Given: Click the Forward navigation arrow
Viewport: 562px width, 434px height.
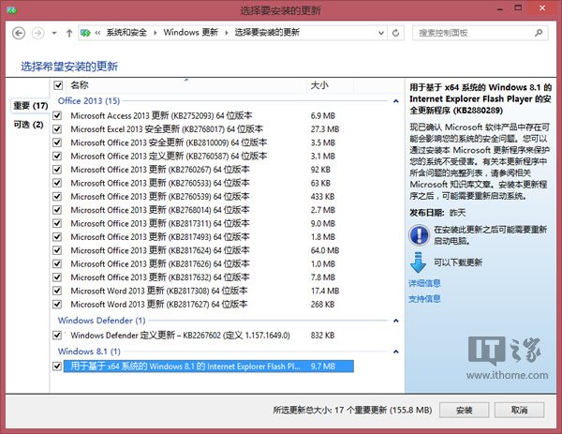Looking at the screenshot, I should click(x=38, y=33).
